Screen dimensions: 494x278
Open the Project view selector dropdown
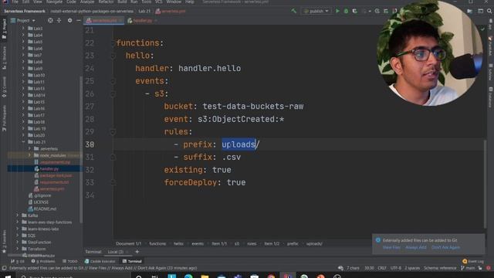(x=23, y=21)
